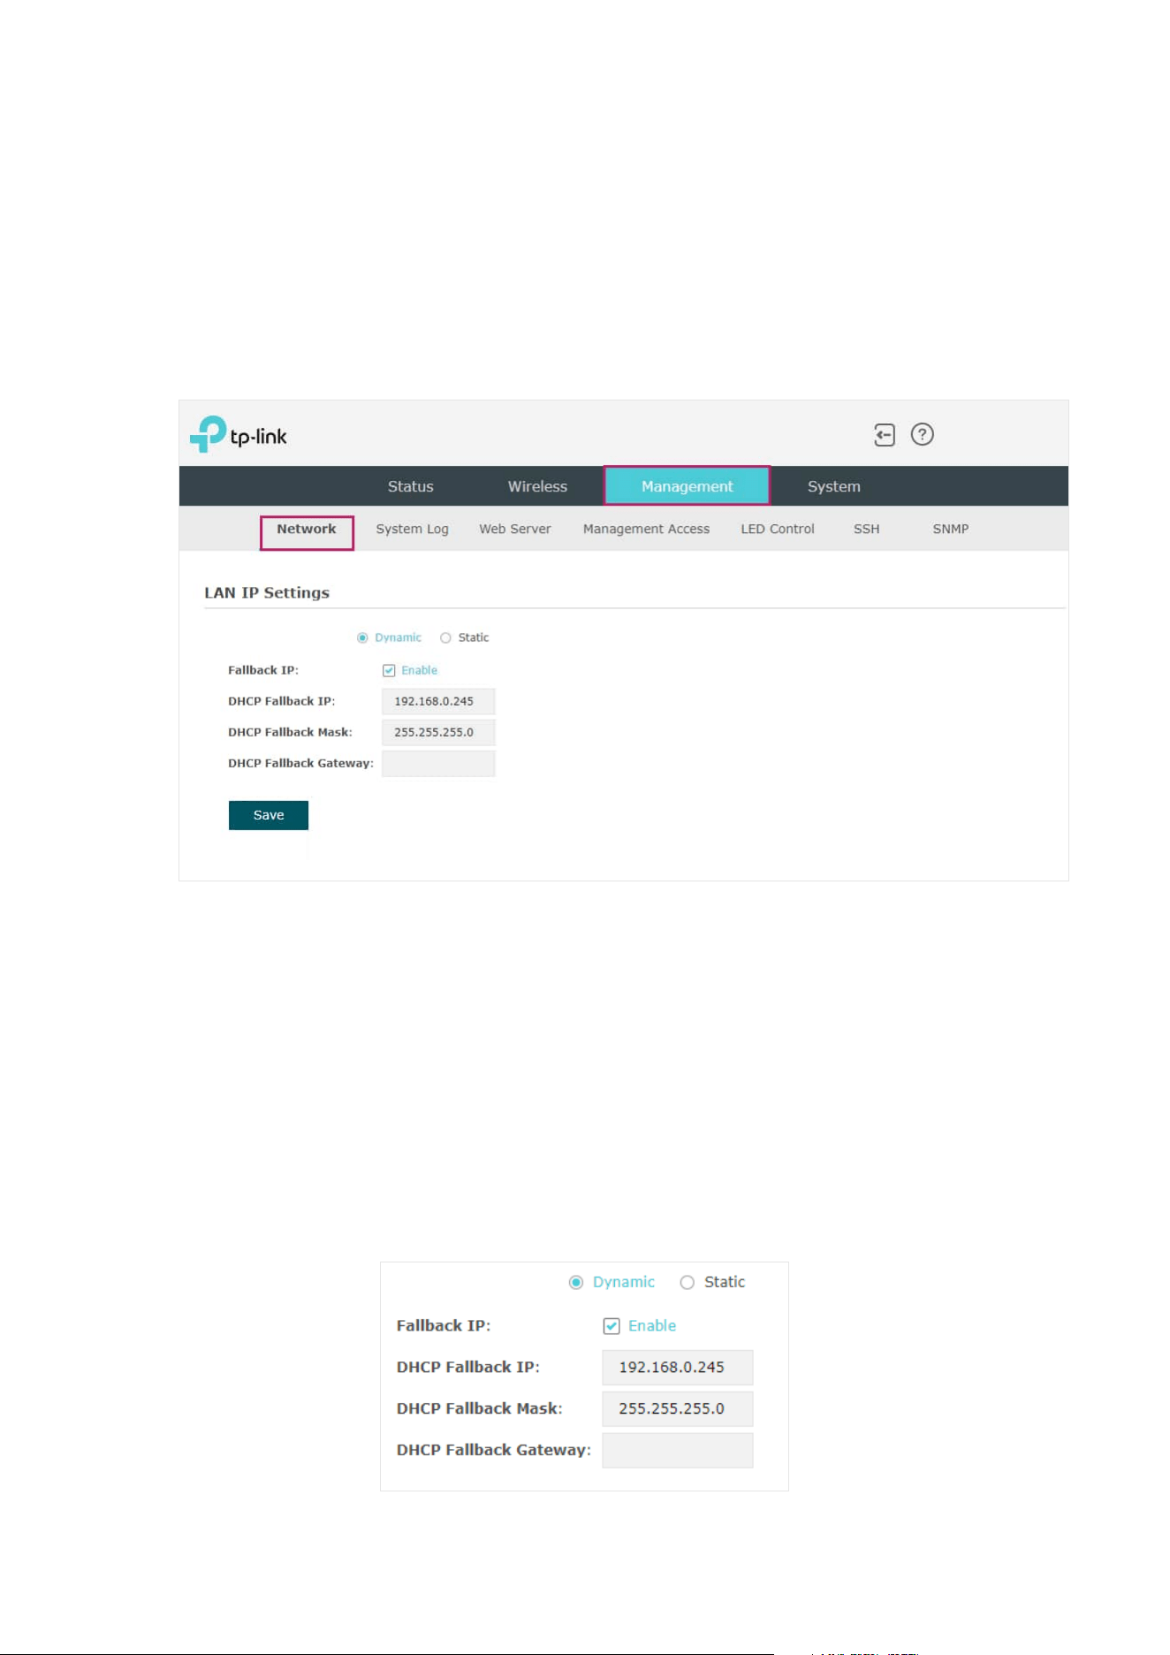This screenshot has width=1170, height=1655.
Task: Select Static radio in lower enlarged panel
Action: [687, 1282]
